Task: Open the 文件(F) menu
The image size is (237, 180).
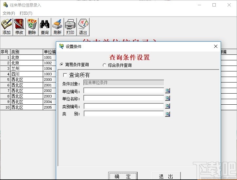Action: pos(9,13)
